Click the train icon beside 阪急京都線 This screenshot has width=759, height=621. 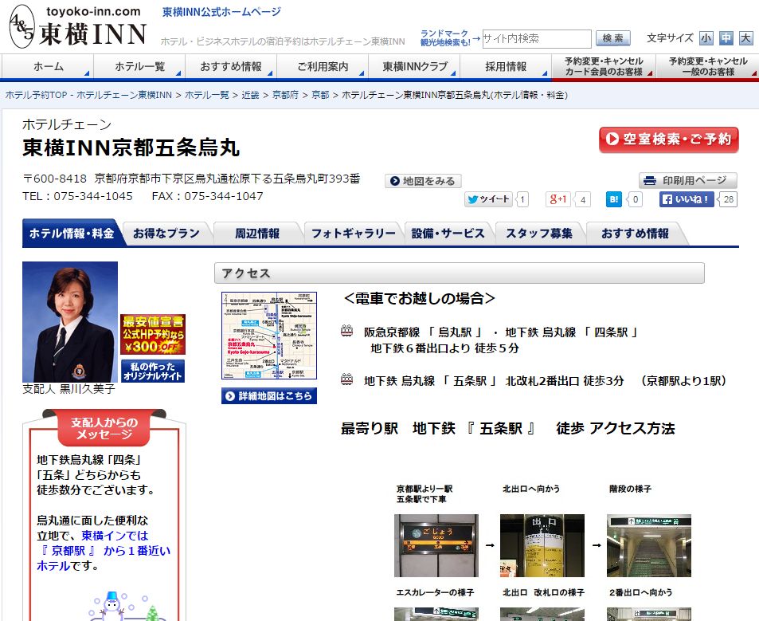tap(346, 330)
